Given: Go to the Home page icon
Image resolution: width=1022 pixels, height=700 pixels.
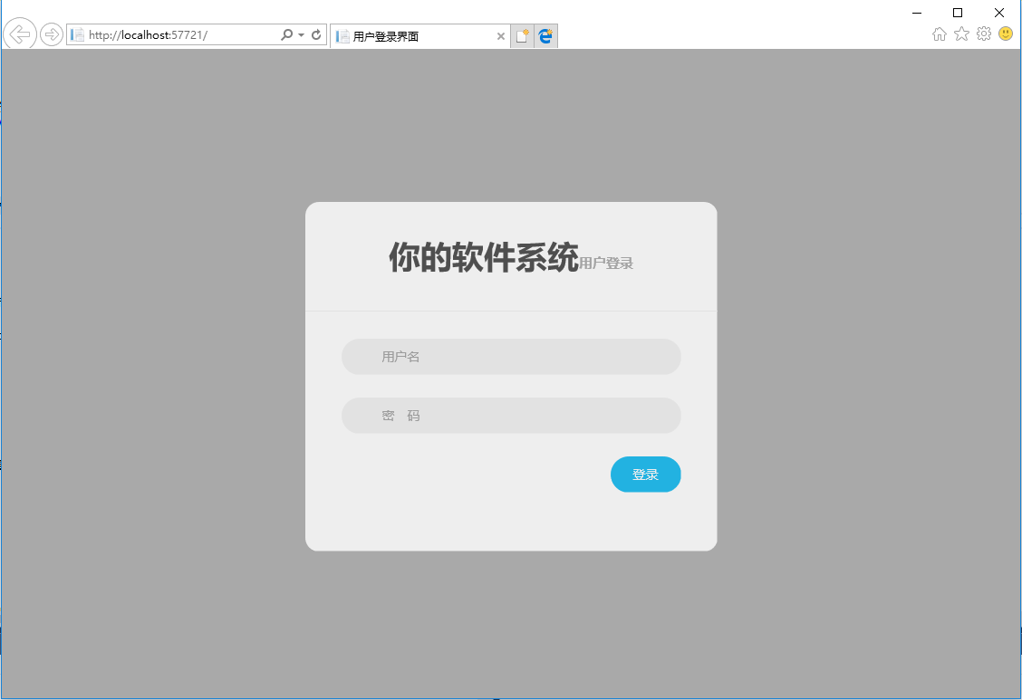Looking at the screenshot, I should (x=940, y=34).
